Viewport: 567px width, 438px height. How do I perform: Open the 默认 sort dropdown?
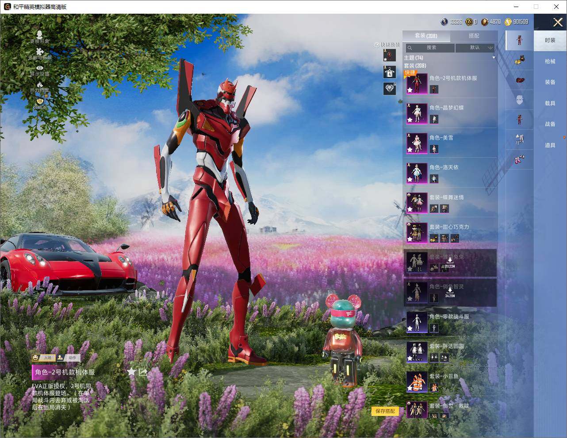(475, 48)
